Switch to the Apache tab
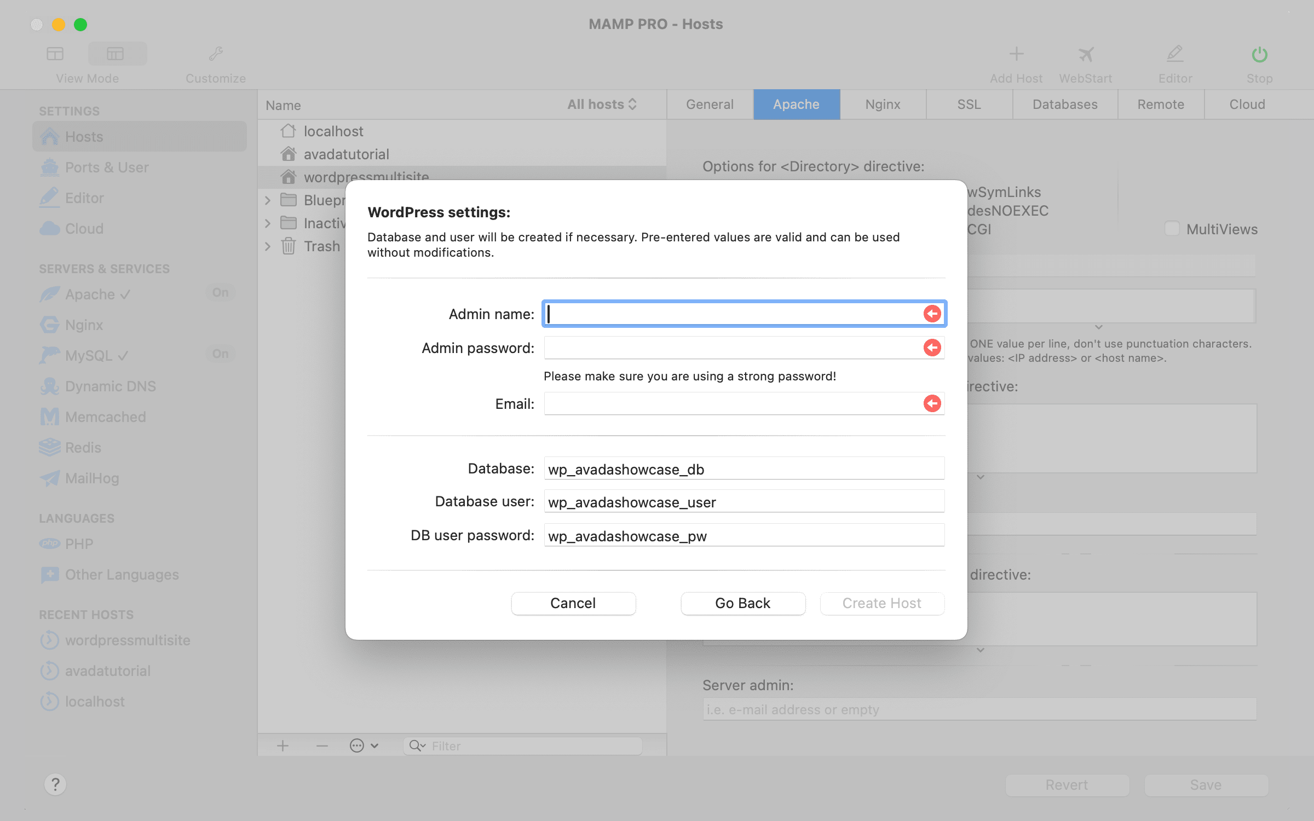This screenshot has height=821, width=1314. [797, 105]
